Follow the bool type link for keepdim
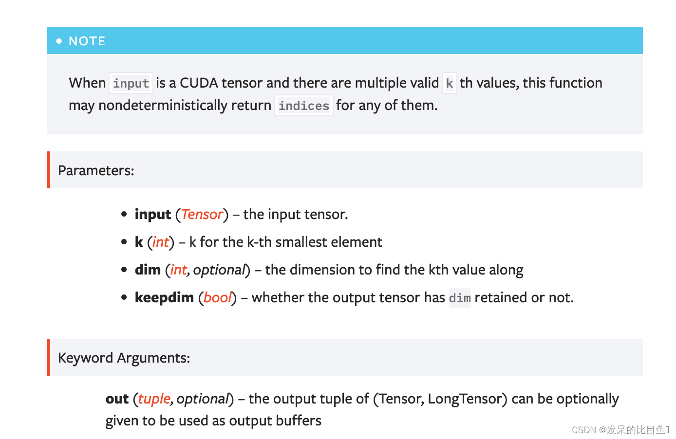This screenshot has height=439, width=676. pyautogui.click(x=217, y=298)
